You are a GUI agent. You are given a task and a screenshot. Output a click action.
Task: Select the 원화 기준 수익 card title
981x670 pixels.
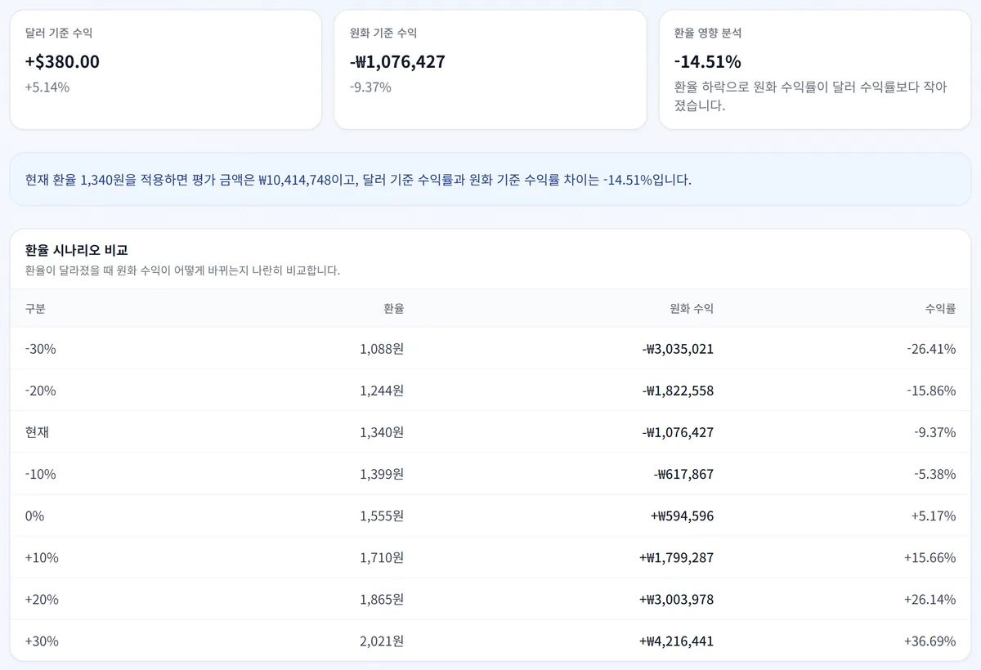383,33
